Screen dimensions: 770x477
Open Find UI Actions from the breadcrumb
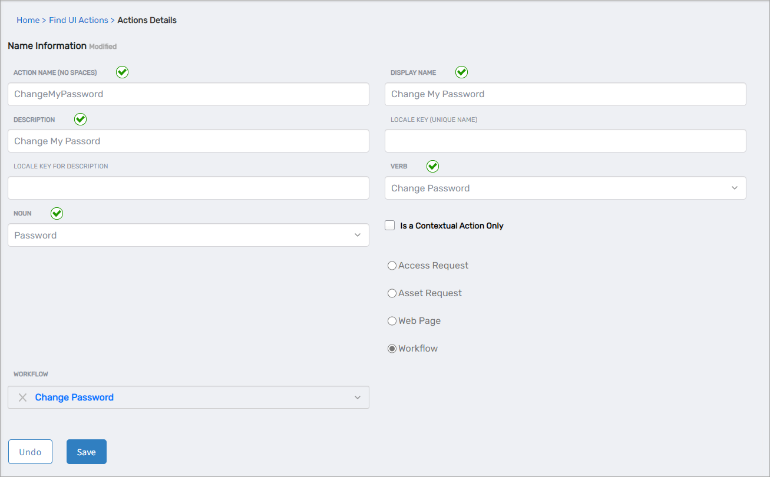point(78,19)
